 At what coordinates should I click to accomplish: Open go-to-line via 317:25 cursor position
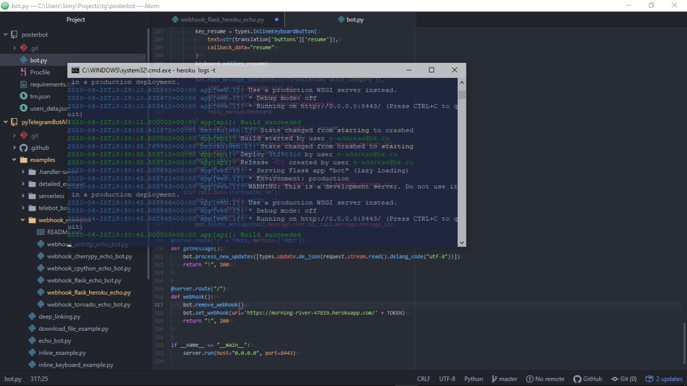[39, 379]
